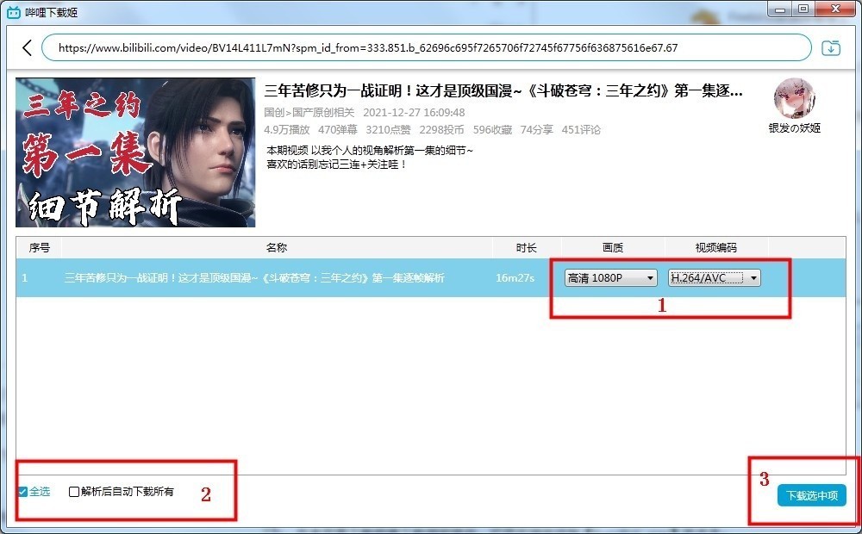Close the 哔哩下载姬 window
862x534 pixels.
[836, 9]
